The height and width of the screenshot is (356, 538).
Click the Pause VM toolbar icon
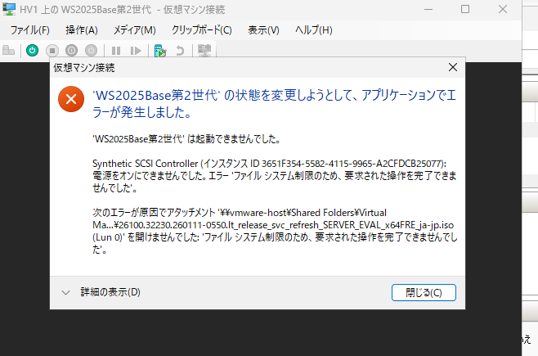click(116, 50)
